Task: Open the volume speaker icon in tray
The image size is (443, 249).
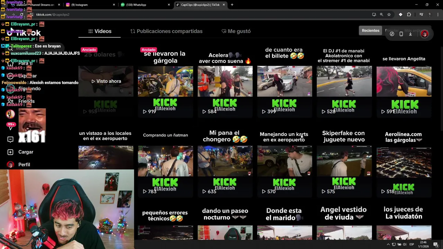Action: tap(404, 245)
